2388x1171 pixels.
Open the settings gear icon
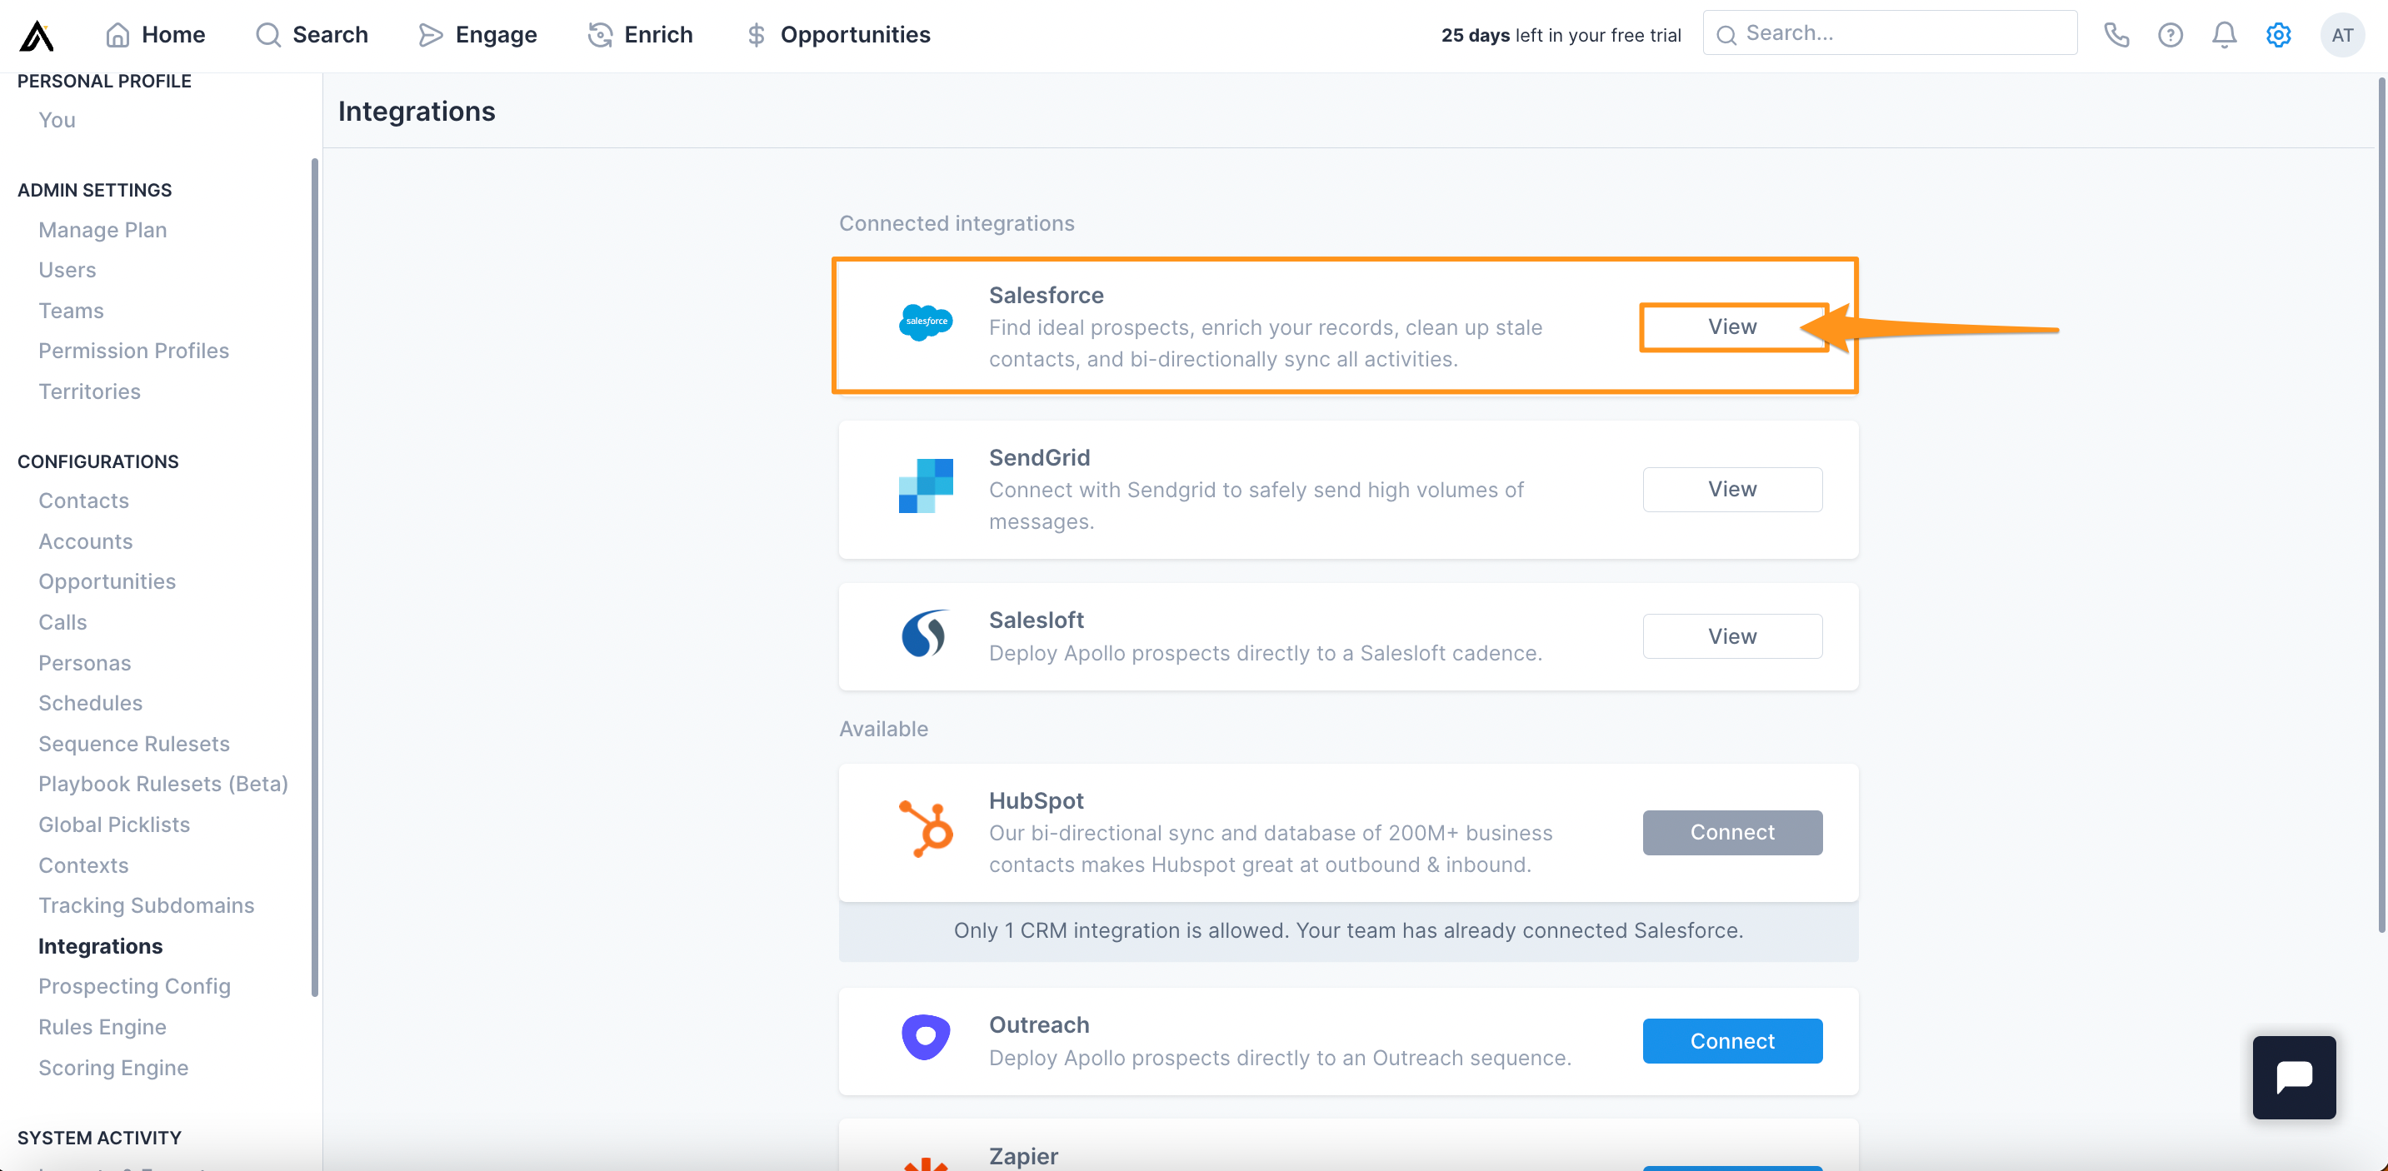2279,35
